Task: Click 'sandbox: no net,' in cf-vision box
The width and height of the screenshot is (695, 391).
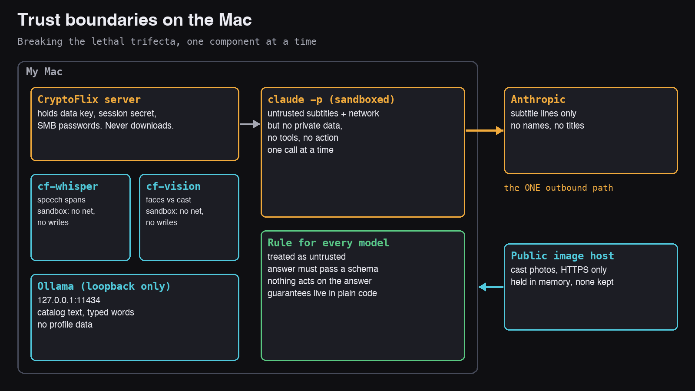Action: 175,211
